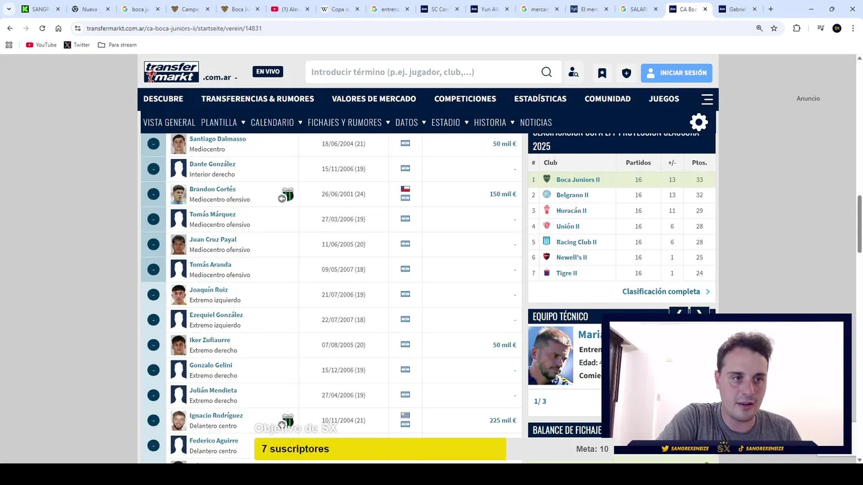Open COMPETICIONES menu
Viewport: 863px width, 485px height.
[465, 99]
